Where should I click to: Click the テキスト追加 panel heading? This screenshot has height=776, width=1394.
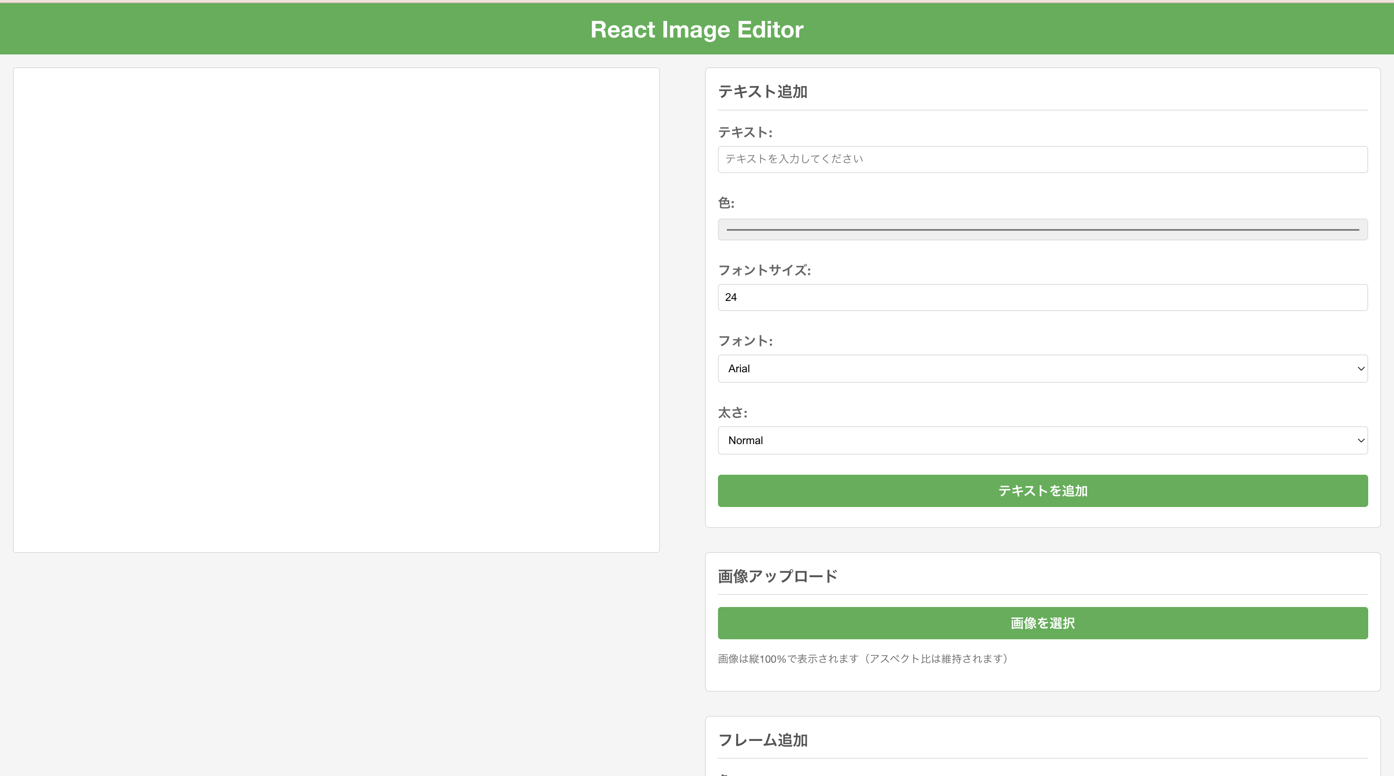pyautogui.click(x=763, y=92)
